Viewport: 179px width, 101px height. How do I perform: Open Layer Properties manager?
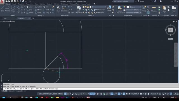[79, 10]
